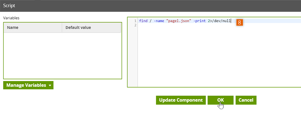Click the Variables label
The height and width of the screenshot is (115, 301).
pyautogui.click(x=11, y=18)
